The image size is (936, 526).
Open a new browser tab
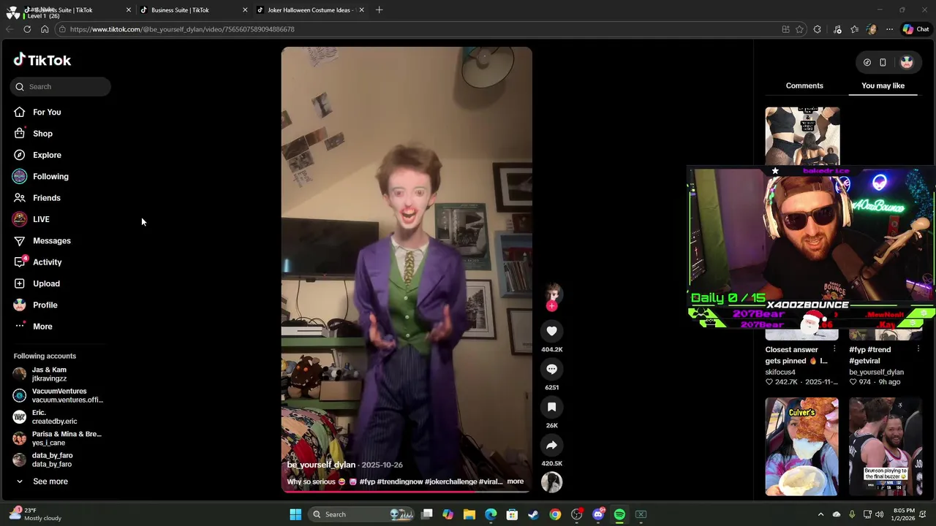(x=379, y=10)
